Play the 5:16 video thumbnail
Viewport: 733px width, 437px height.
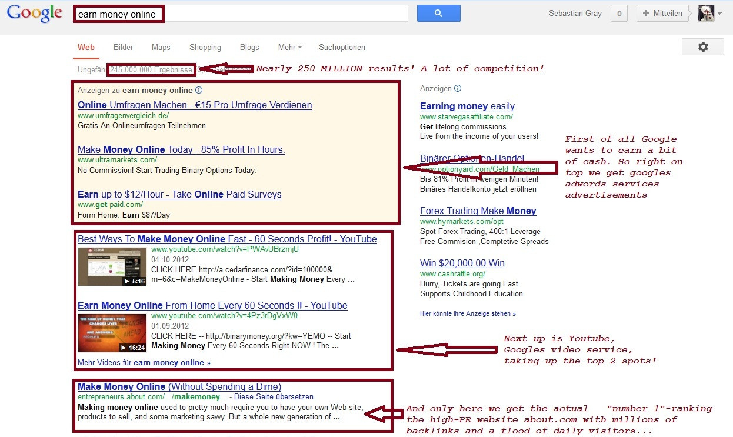pos(112,267)
